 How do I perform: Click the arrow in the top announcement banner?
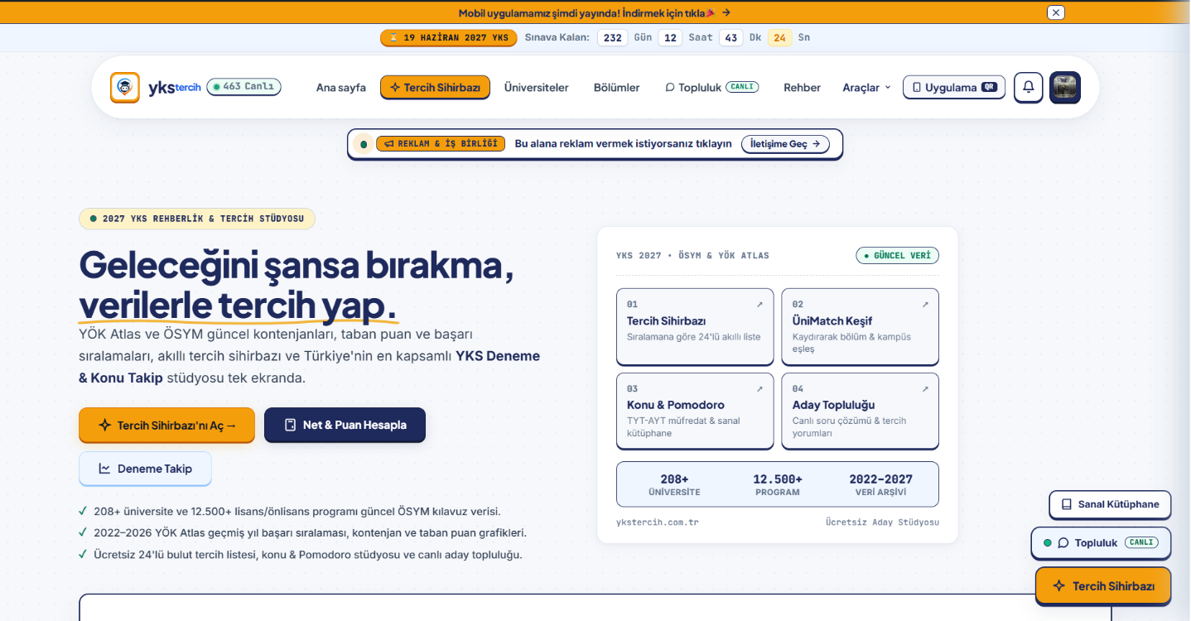point(726,12)
